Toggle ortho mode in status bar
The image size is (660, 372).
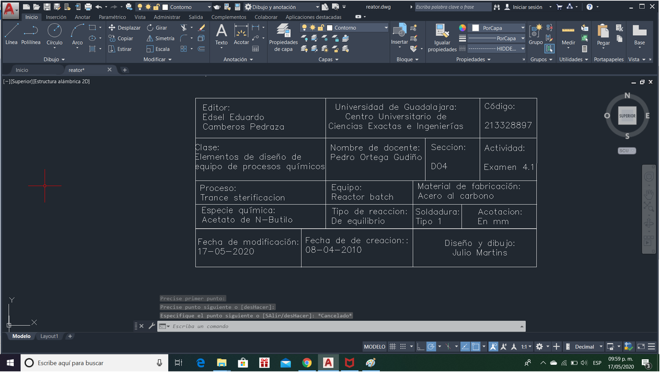pyautogui.click(x=420, y=347)
